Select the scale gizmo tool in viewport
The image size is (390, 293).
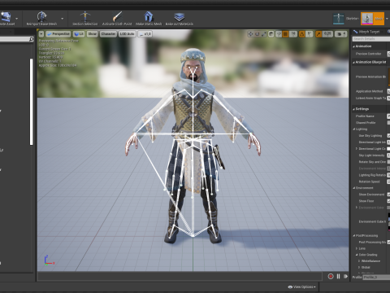click(x=263, y=34)
